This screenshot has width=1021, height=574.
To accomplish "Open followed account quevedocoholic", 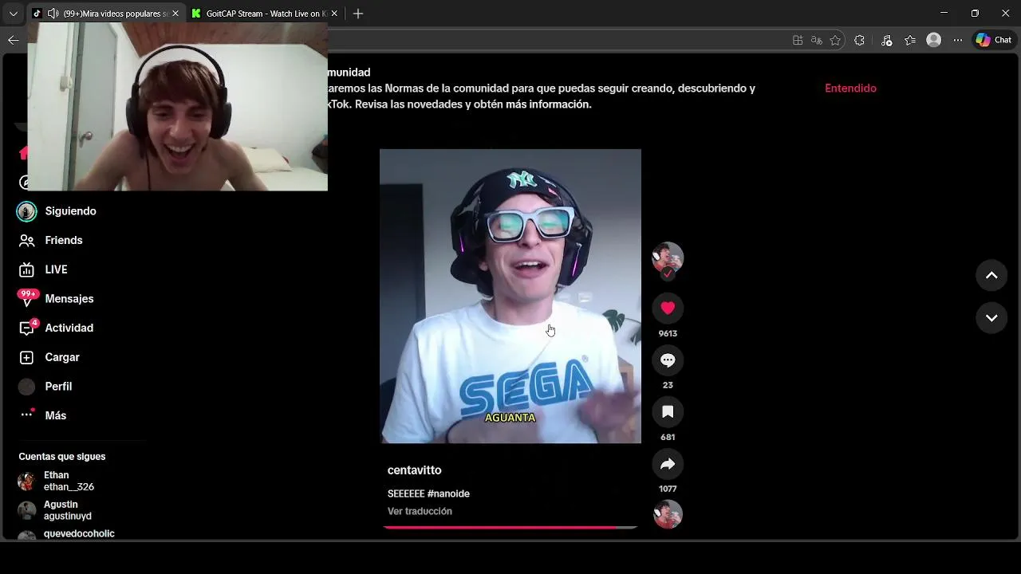I will click(x=80, y=534).
